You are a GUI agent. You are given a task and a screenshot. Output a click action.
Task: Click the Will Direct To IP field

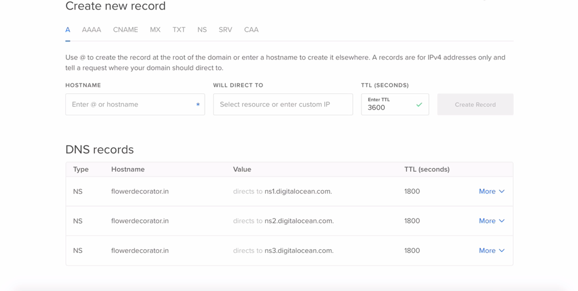coord(283,104)
